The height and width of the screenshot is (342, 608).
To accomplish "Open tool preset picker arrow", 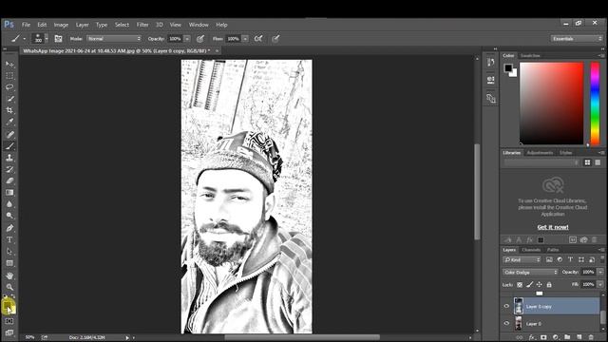I will (25, 38).
